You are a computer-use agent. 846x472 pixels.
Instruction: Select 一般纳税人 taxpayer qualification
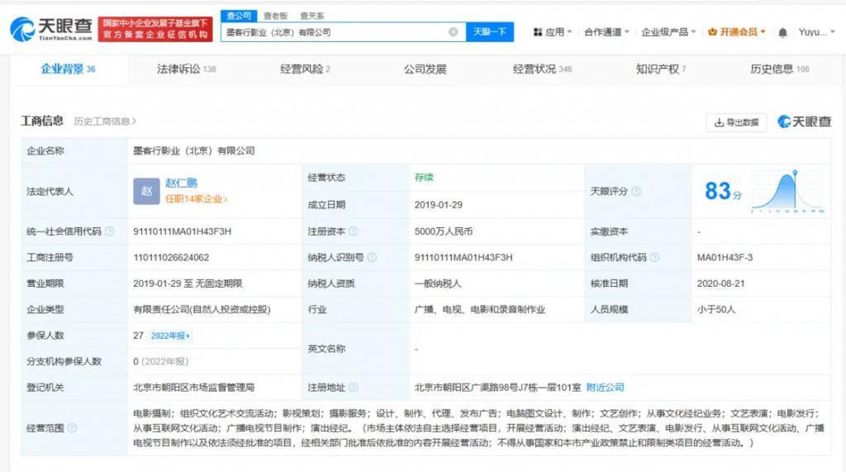click(438, 283)
